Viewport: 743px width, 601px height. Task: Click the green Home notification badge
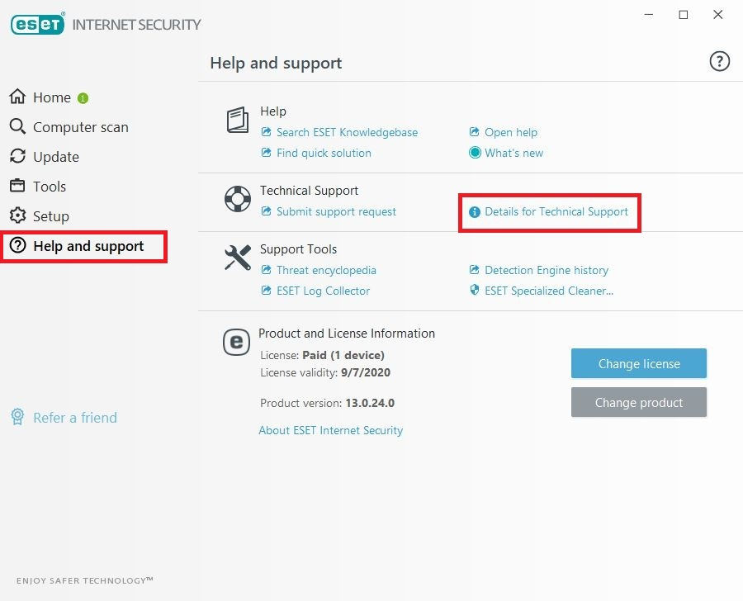(83, 98)
